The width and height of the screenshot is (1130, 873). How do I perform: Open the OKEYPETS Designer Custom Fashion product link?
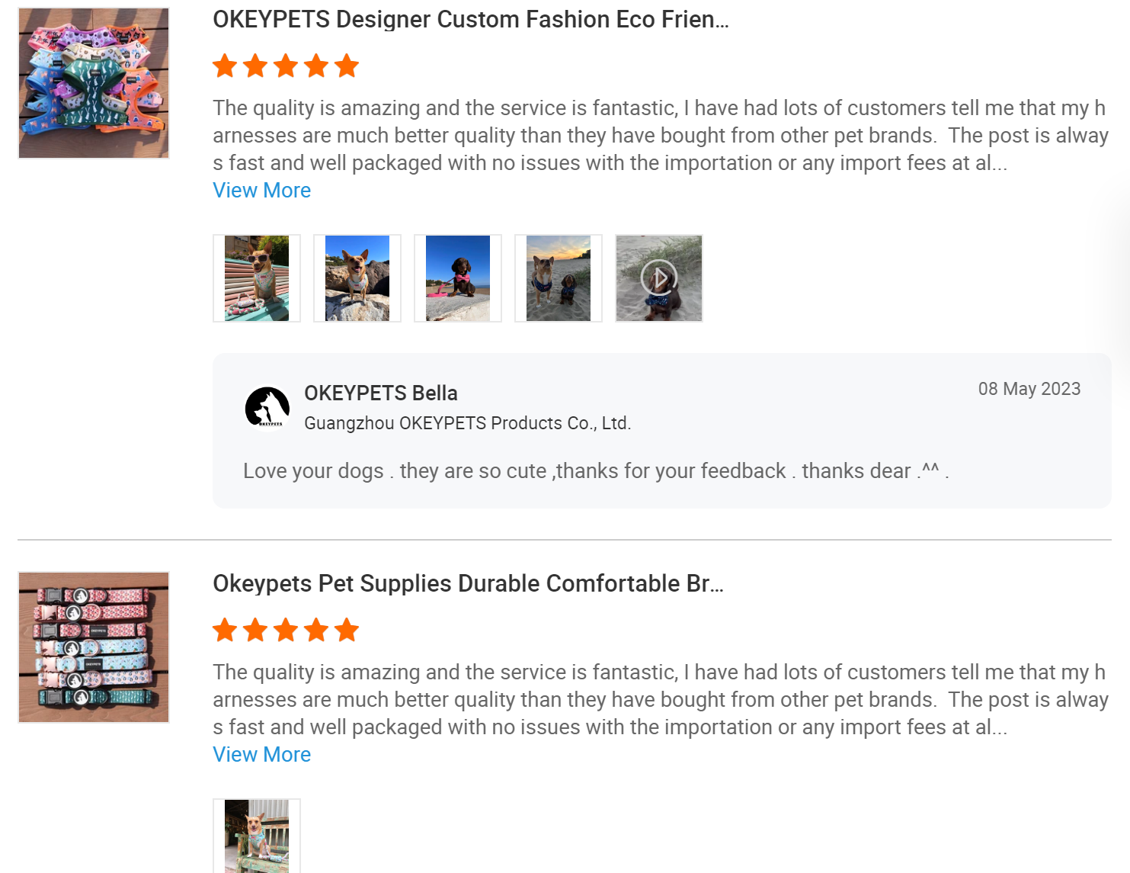coord(470,19)
